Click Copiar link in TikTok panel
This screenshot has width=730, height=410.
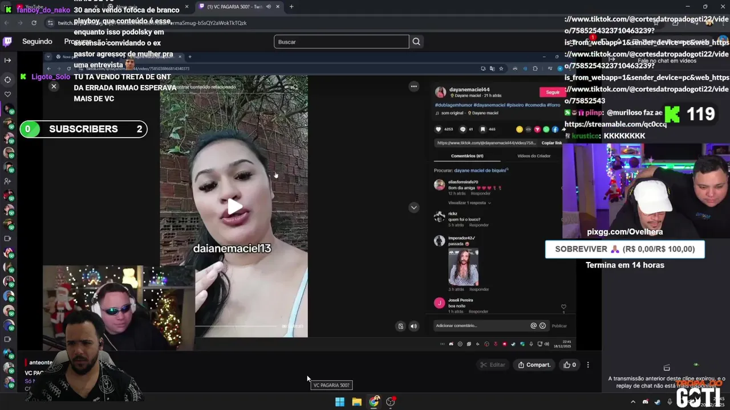click(551, 143)
